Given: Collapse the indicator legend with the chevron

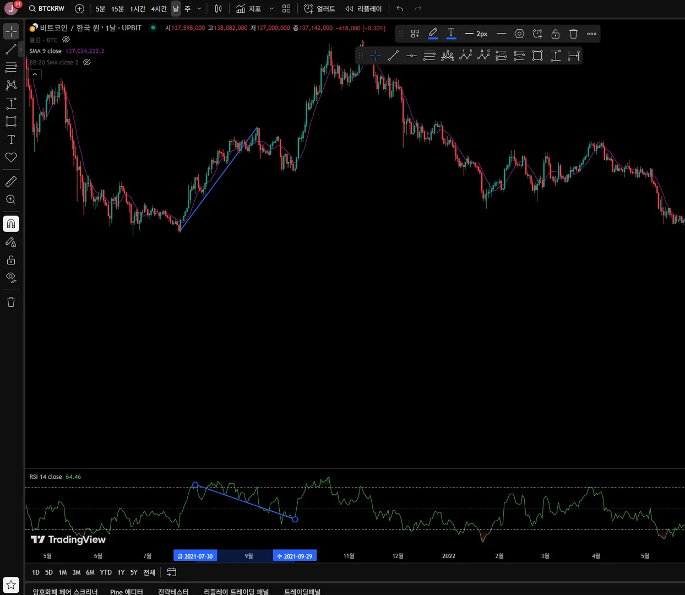Looking at the screenshot, I should click(x=35, y=74).
